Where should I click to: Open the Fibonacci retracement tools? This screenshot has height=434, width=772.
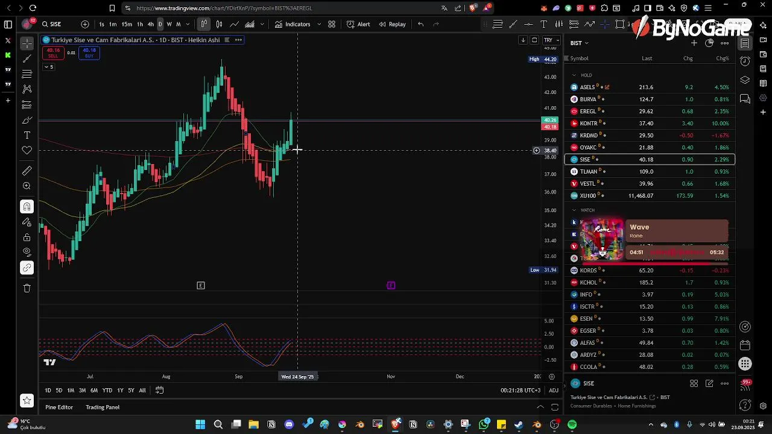pyautogui.click(x=27, y=74)
